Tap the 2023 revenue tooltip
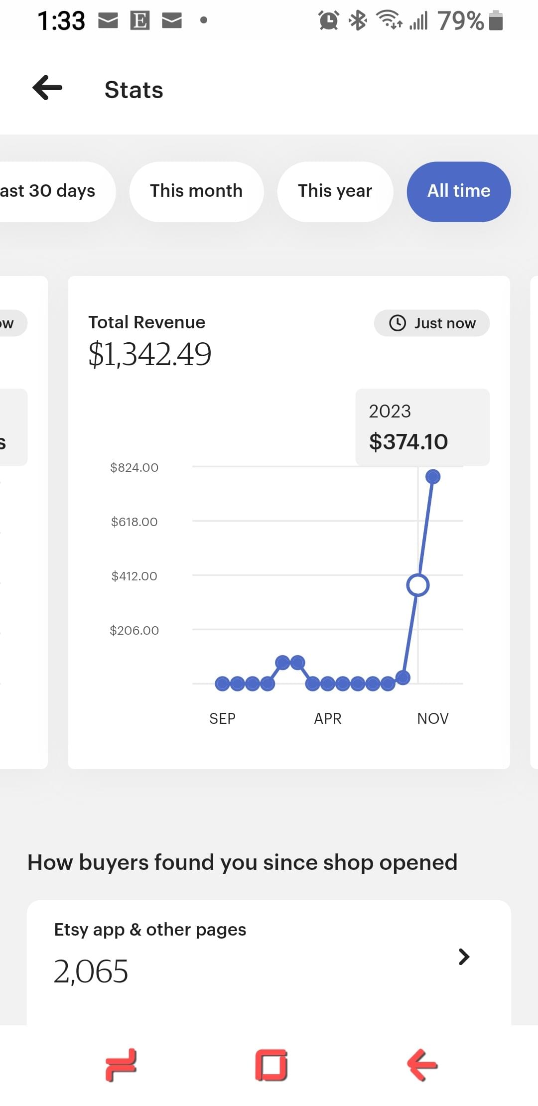 coord(422,427)
